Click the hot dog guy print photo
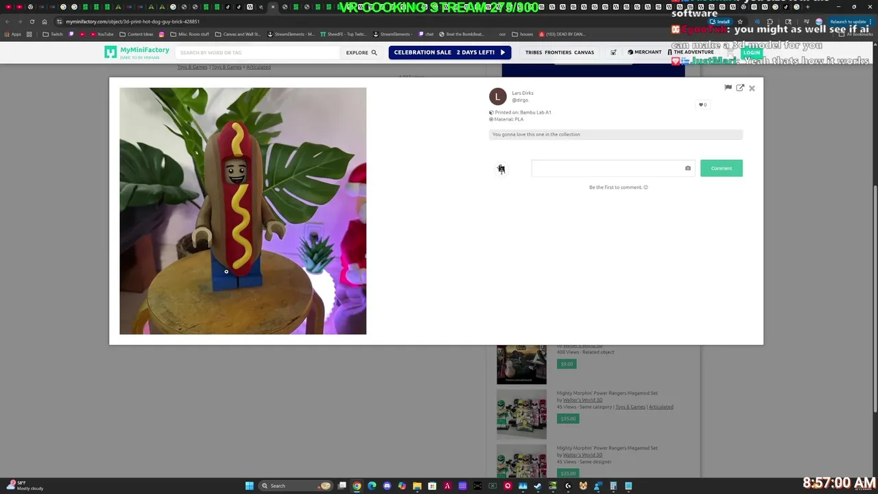Screen dimensions: 878x494 coord(243,211)
